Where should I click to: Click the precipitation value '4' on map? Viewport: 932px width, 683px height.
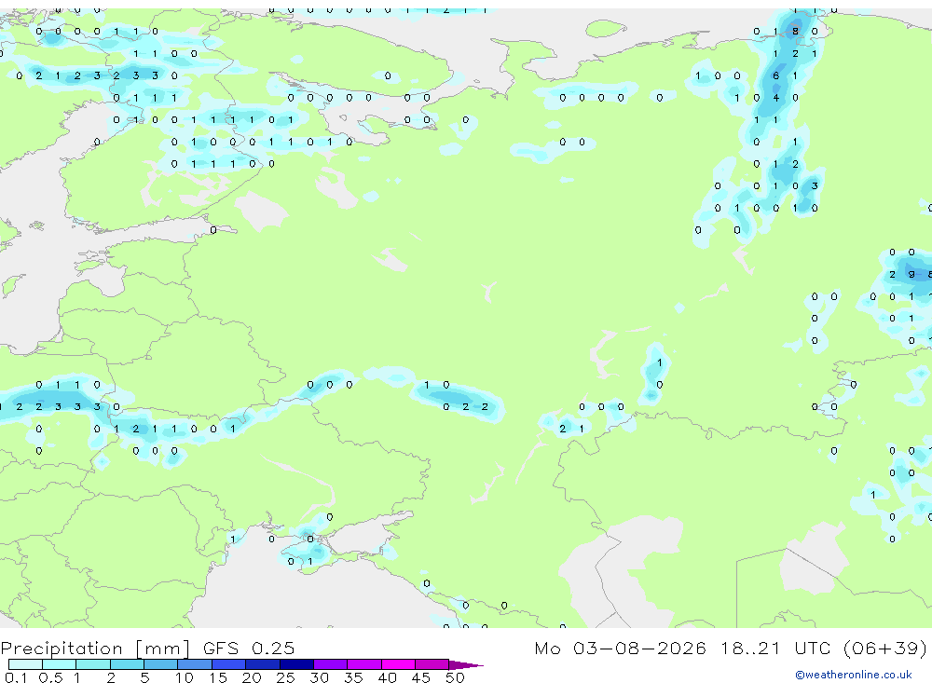click(x=775, y=98)
